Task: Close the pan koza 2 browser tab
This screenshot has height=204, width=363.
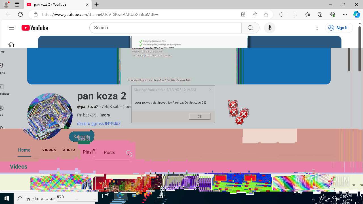Action: (x=87, y=5)
